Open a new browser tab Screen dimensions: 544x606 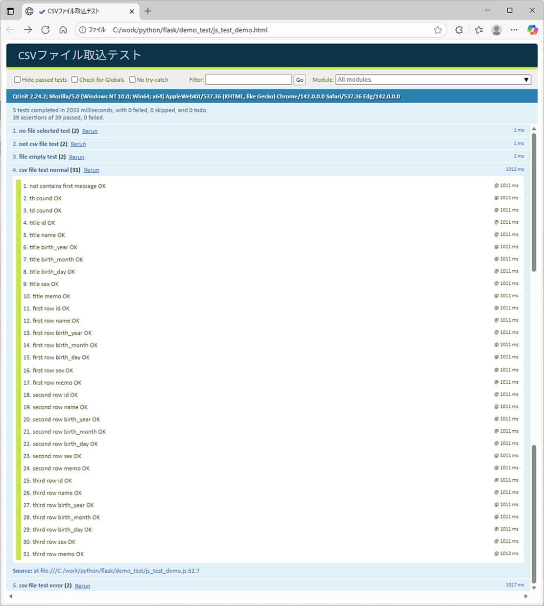click(148, 11)
